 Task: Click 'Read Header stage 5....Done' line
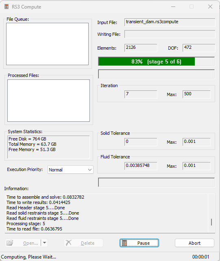(36, 208)
